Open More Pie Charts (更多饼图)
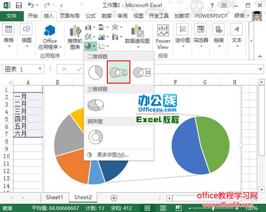Screen dimensions: 266x212 [113, 155]
